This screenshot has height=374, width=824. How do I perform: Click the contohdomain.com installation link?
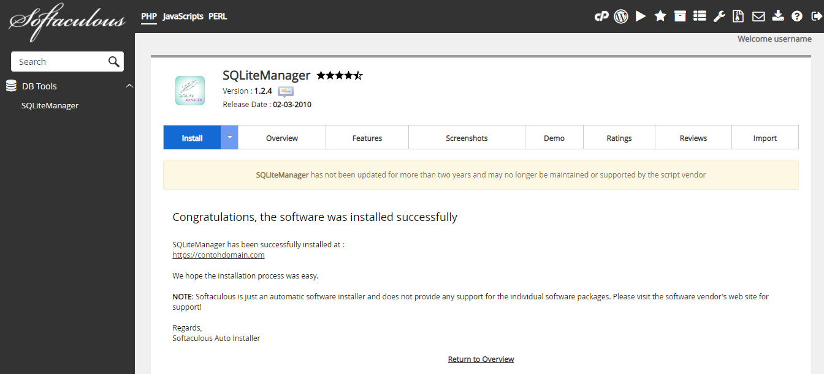218,255
